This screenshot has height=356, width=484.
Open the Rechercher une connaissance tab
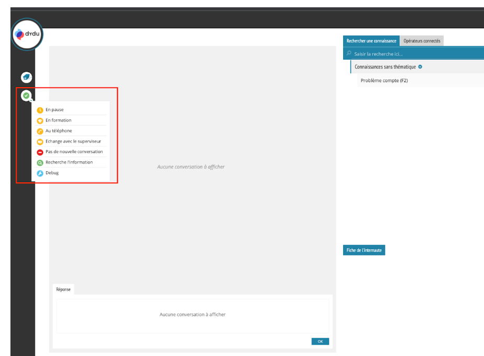pyautogui.click(x=371, y=41)
